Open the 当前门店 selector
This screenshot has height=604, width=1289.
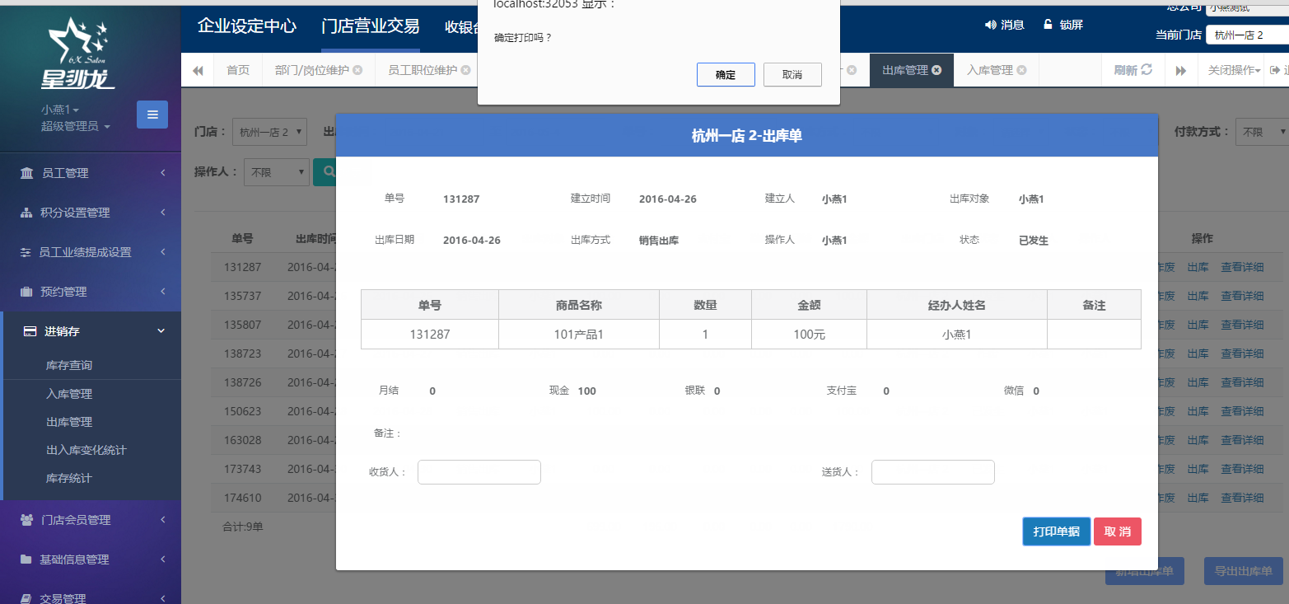1247,35
